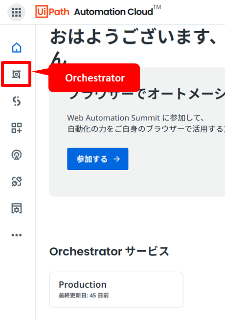Image resolution: width=225 pixels, height=319 pixels.
Task: Open Orchestrator from the sidebar icon
Action: (16, 74)
